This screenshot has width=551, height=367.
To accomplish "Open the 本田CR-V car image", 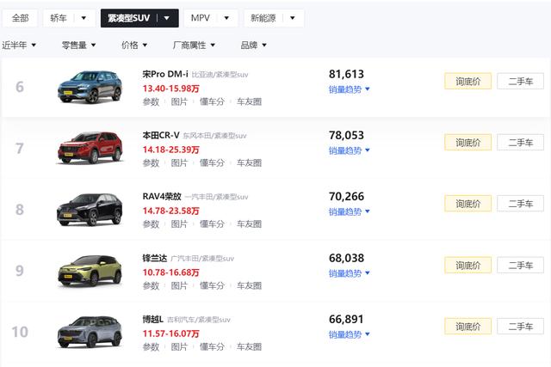I will 90,145.
